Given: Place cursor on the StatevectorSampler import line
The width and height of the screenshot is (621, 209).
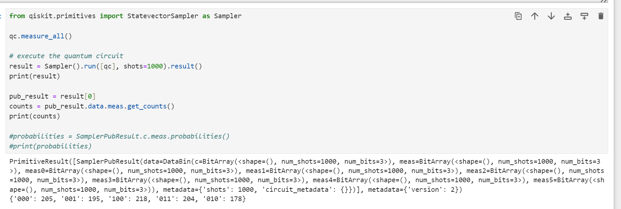Looking at the screenshot, I should 125,16.
